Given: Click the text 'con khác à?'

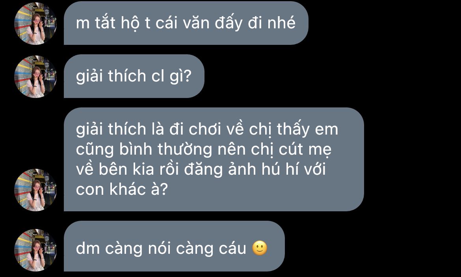Looking at the screenshot, I should point(122,189).
